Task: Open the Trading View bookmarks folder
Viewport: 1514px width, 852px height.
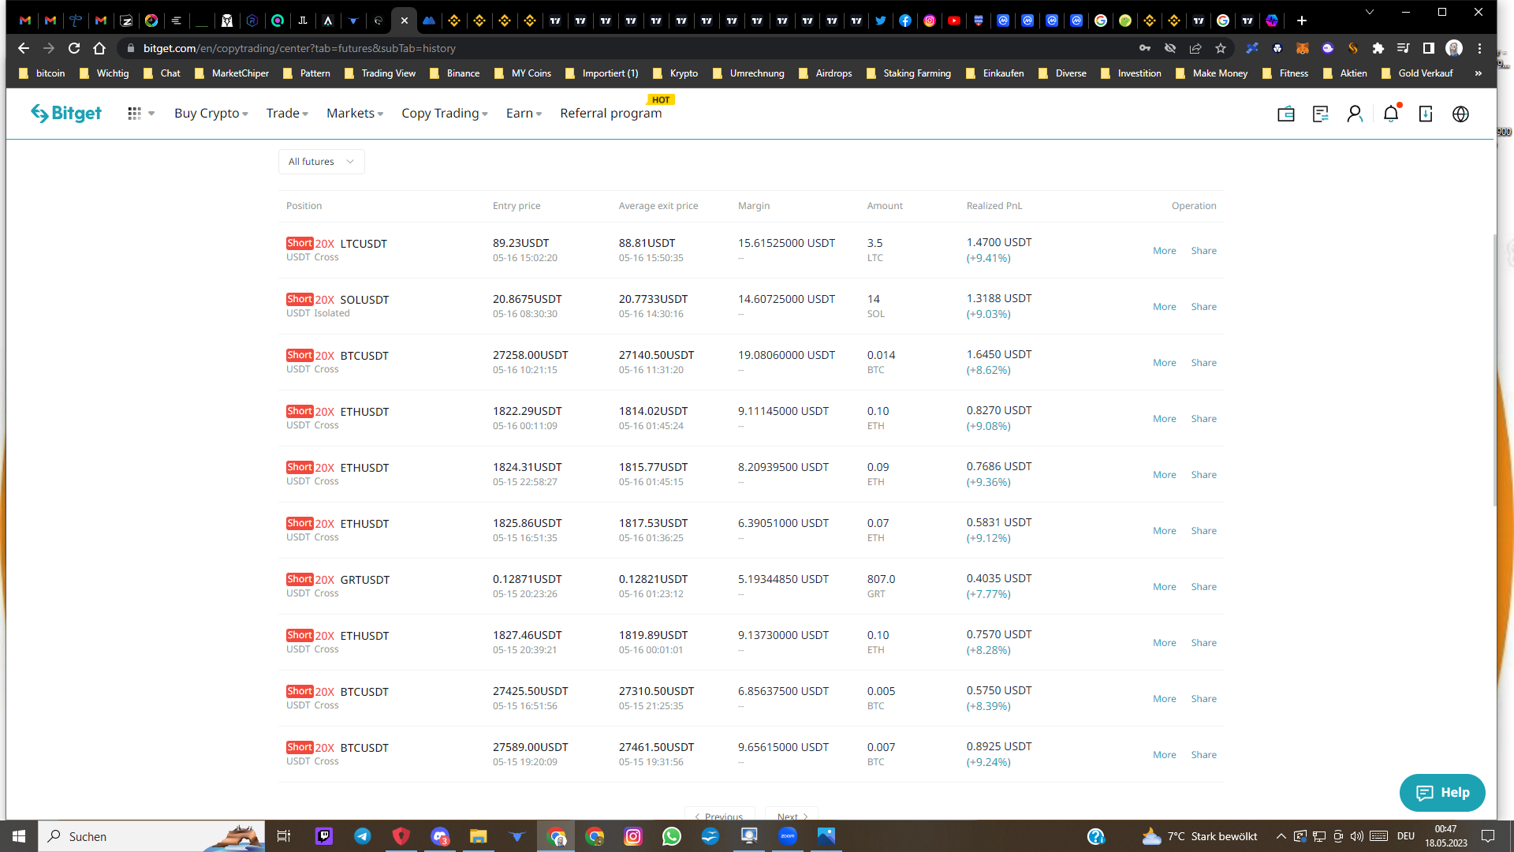Action: 379,73
